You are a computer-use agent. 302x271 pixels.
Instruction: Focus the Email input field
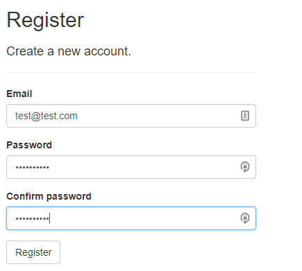131,116
